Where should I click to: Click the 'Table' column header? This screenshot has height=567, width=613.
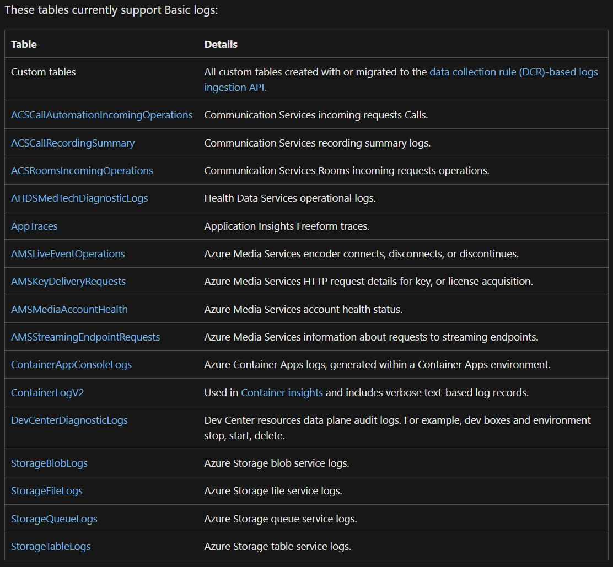click(x=24, y=45)
